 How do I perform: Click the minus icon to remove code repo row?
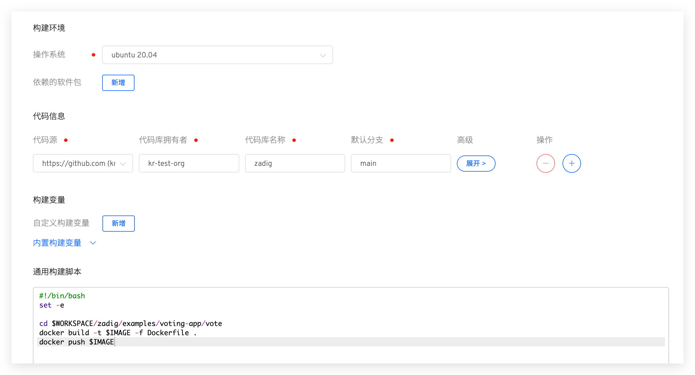[x=545, y=163]
